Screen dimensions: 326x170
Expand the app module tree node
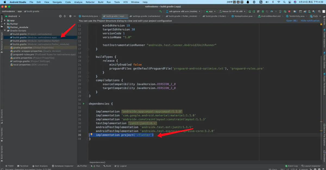pos(5,21)
